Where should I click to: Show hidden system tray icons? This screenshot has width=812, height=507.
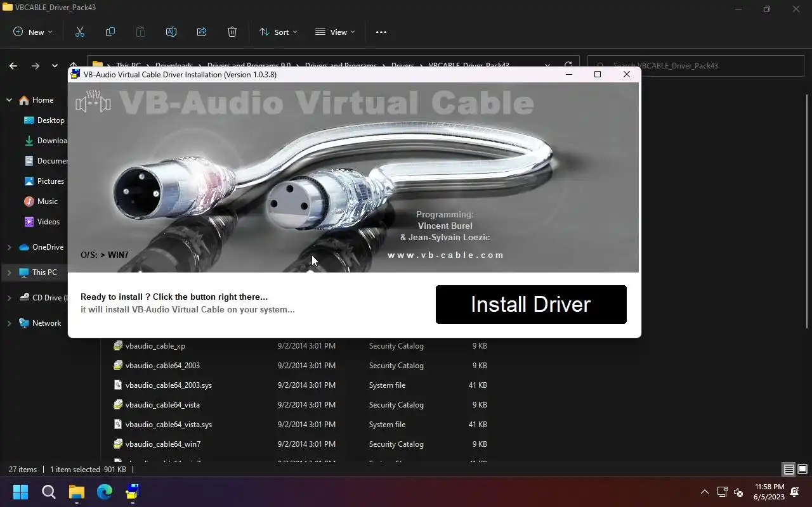pyautogui.click(x=704, y=492)
